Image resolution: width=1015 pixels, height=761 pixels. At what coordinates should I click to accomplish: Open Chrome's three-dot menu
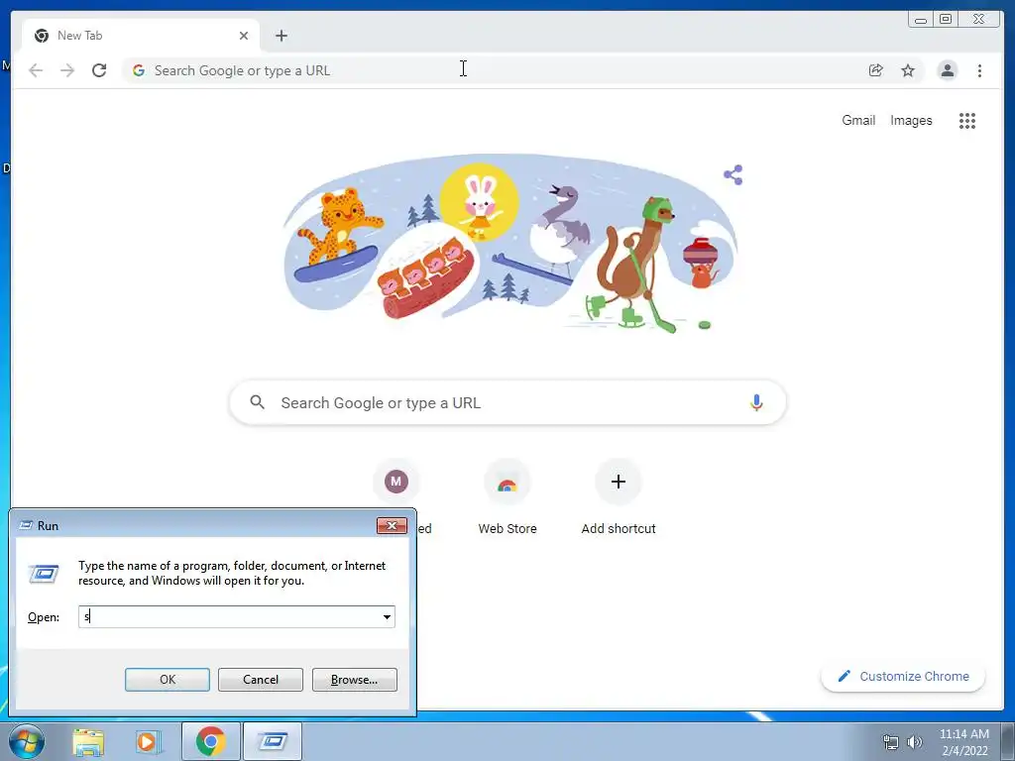pyautogui.click(x=979, y=70)
